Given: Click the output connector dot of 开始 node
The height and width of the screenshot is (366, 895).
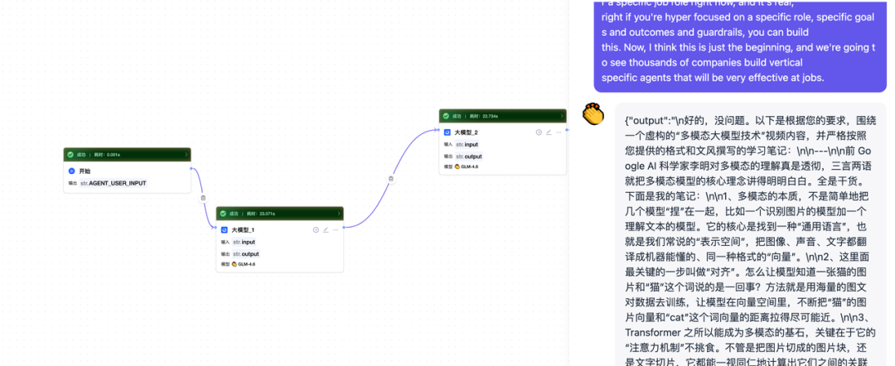Looking at the screenshot, I should [x=191, y=169].
